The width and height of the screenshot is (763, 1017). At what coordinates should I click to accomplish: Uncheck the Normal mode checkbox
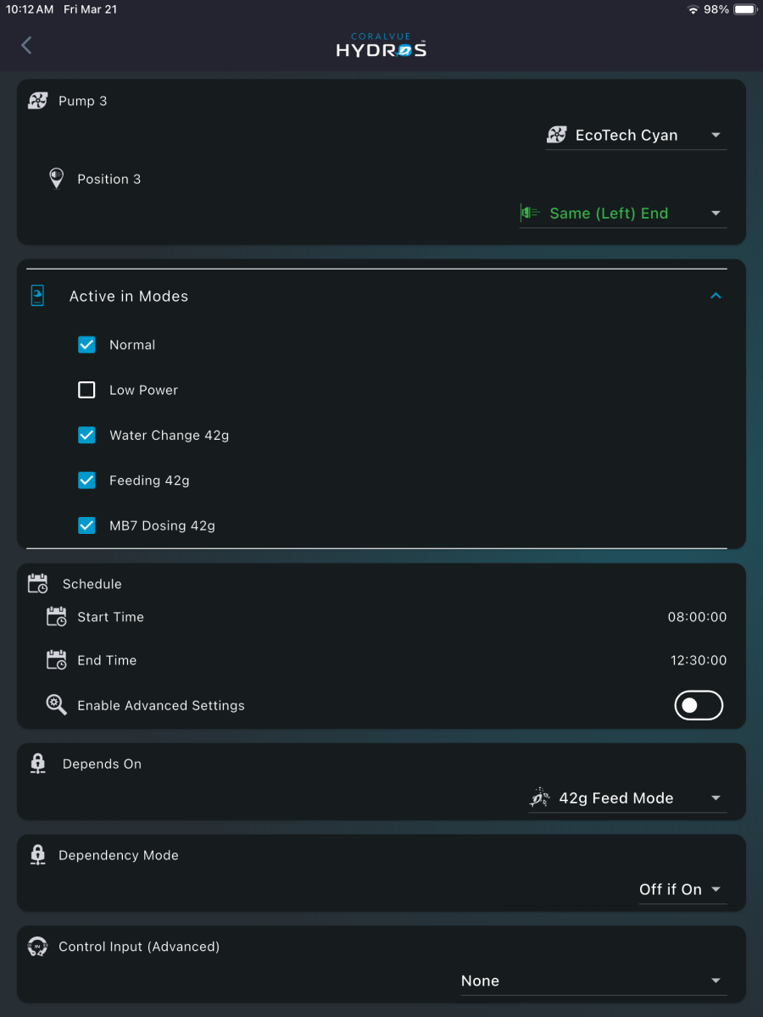86,345
